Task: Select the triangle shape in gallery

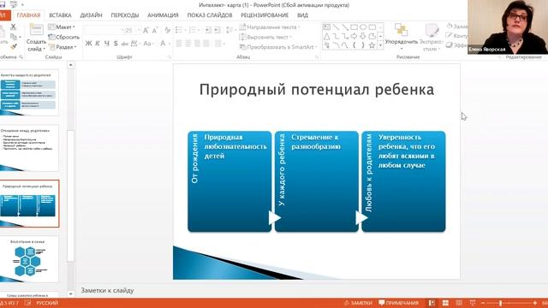Action: tap(326, 36)
